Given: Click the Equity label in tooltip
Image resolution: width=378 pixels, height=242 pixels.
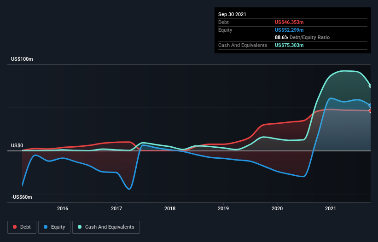Looking at the screenshot, I should [225, 30].
